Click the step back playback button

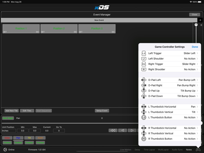click(123, 130)
